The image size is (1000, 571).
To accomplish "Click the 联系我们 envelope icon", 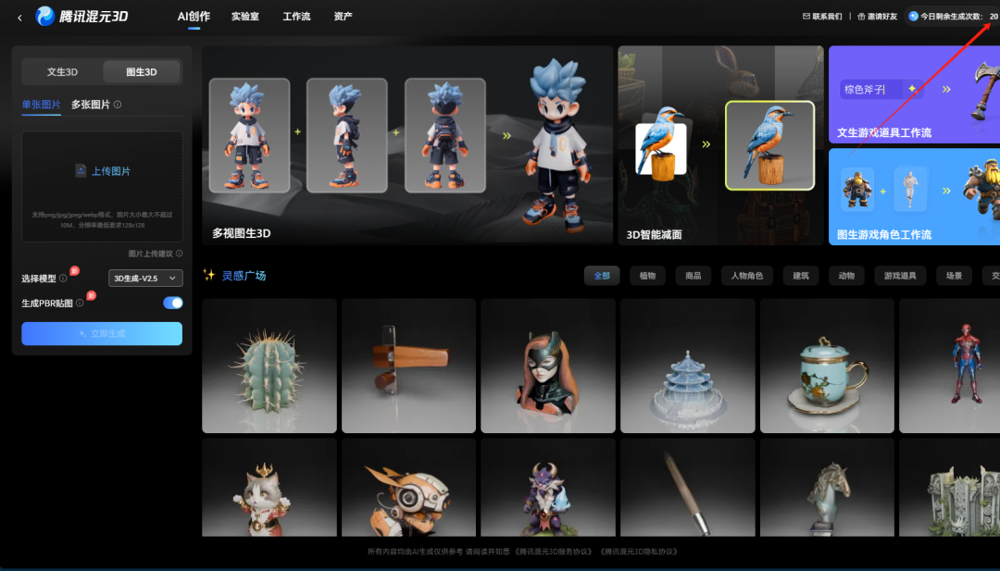I will pyautogui.click(x=803, y=15).
